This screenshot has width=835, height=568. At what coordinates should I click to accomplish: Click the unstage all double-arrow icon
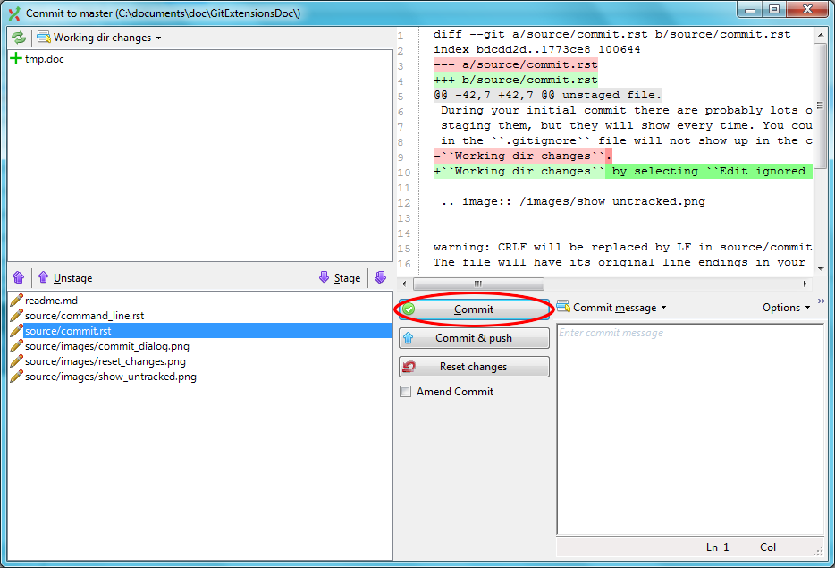19,277
